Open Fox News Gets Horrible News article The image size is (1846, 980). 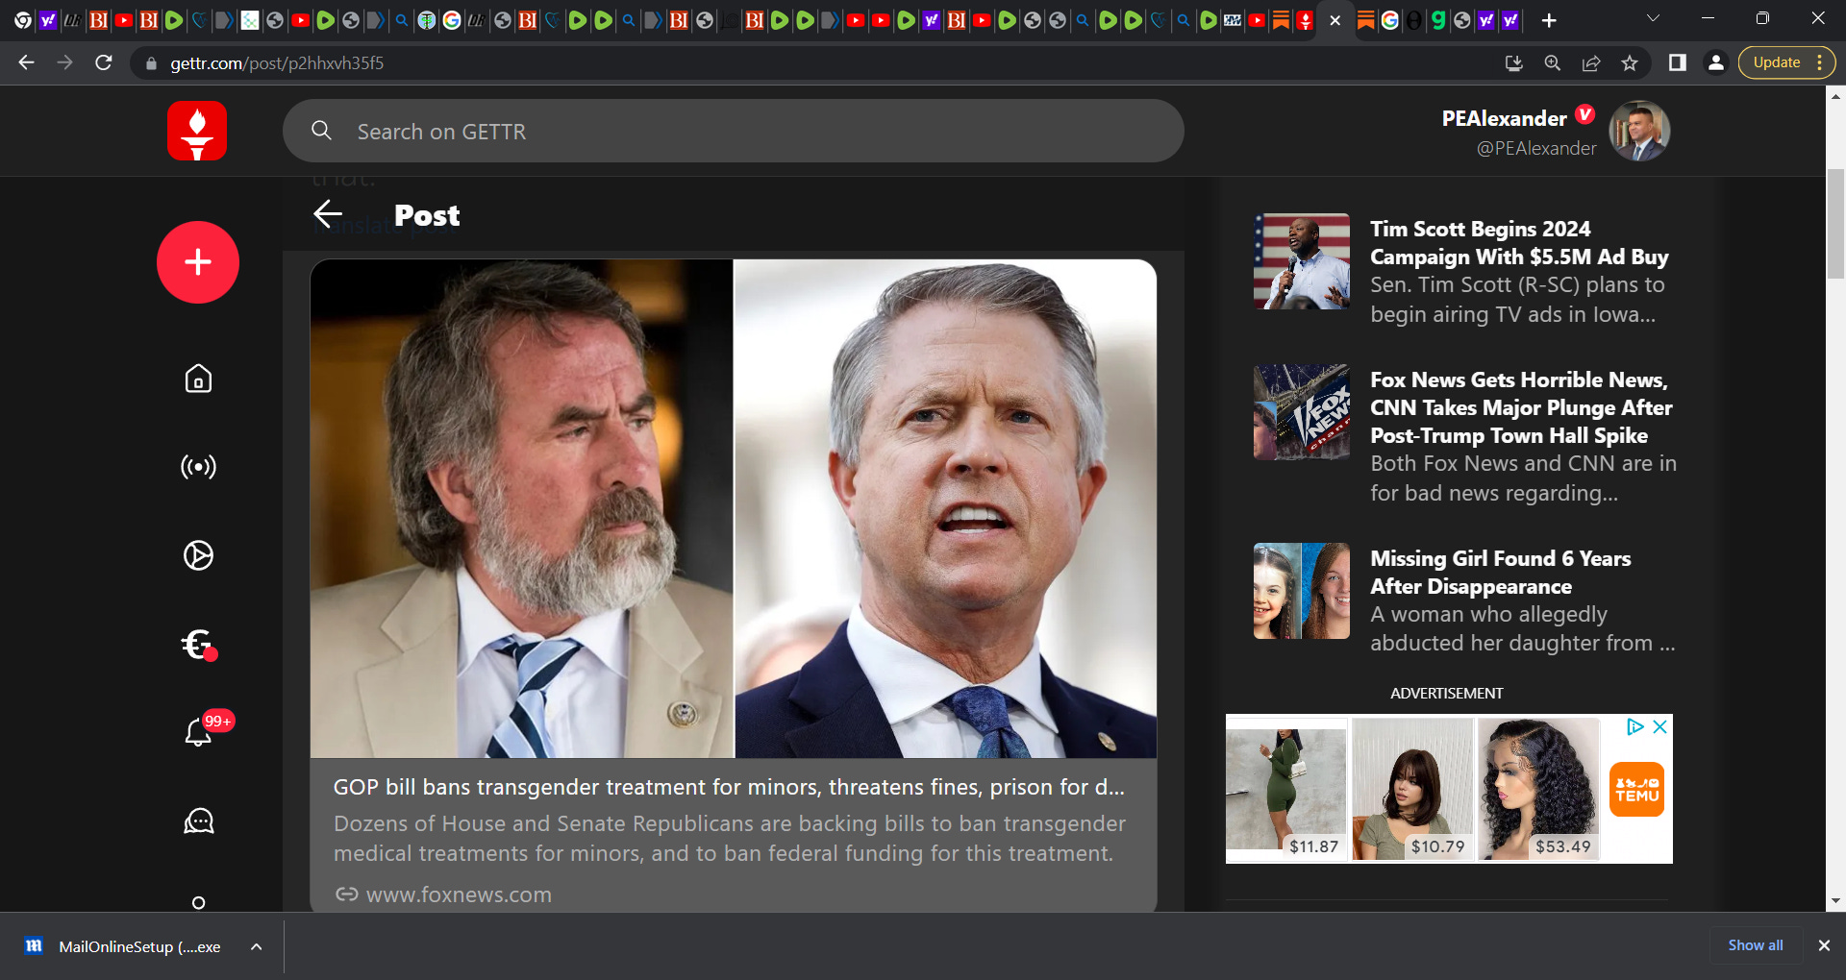point(1521,407)
